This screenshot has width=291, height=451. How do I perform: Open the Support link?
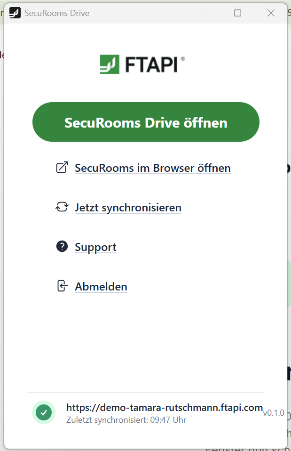pos(95,247)
